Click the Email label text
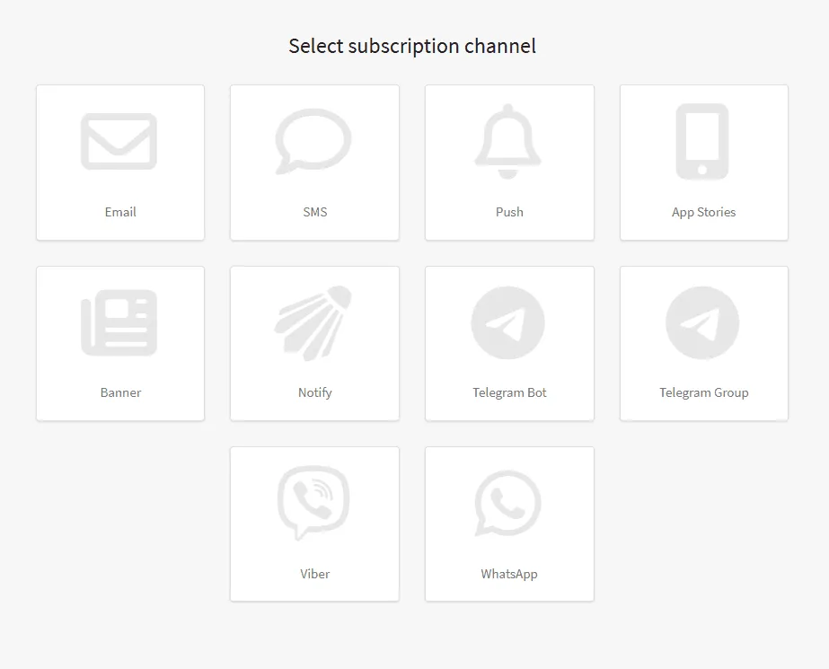Viewport: 829px width, 669px height. click(120, 212)
